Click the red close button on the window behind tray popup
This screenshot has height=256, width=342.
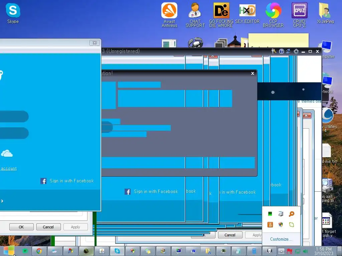tap(306, 115)
